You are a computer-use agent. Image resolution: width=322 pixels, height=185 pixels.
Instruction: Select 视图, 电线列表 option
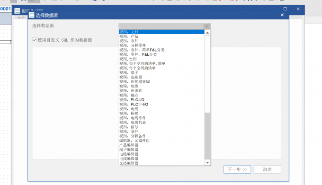(161, 122)
